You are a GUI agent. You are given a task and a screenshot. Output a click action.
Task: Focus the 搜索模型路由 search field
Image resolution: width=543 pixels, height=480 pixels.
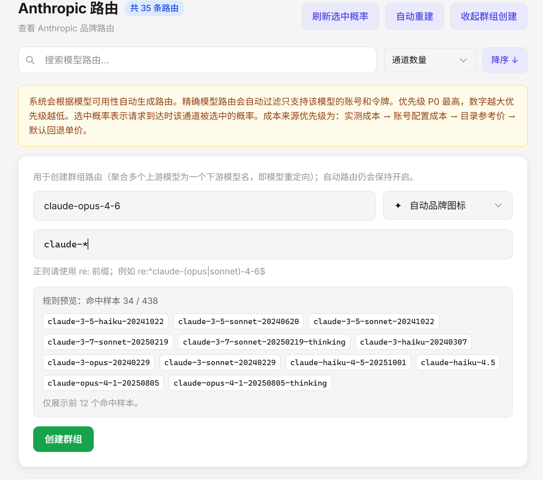point(197,60)
